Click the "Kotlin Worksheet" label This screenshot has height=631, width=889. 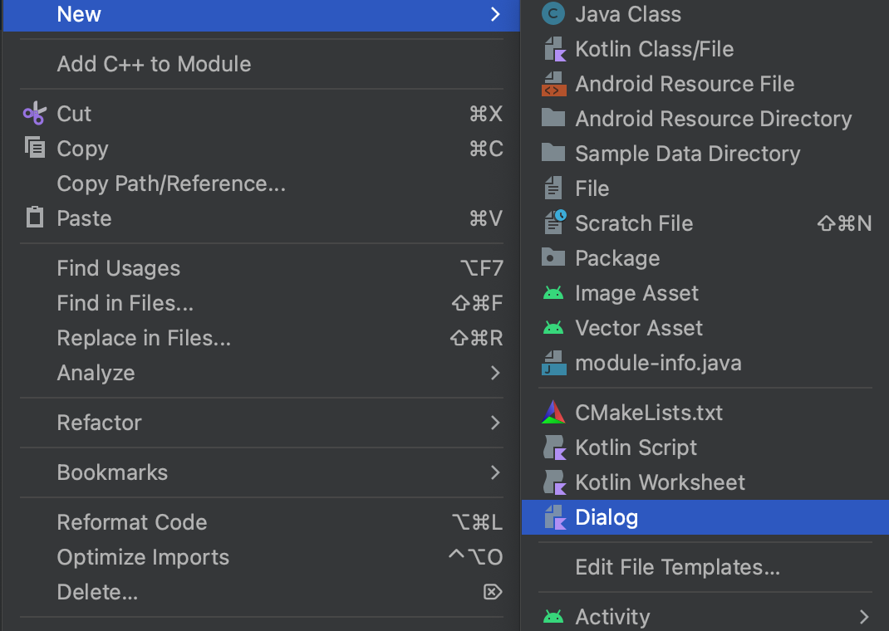click(660, 482)
